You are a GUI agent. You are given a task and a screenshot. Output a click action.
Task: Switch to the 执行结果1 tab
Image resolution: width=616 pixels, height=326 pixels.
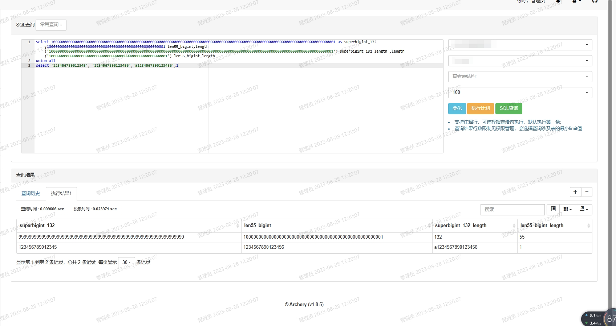[61, 193]
